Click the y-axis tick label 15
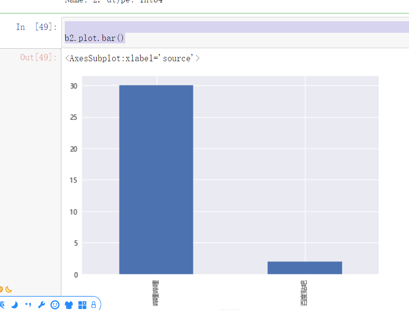The width and height of the screenshot is (409, 310). [74, 180]
